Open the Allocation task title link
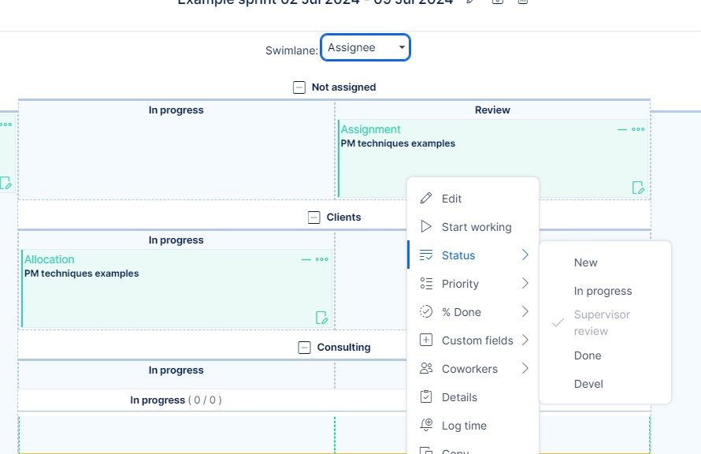 tap(50, 259)
